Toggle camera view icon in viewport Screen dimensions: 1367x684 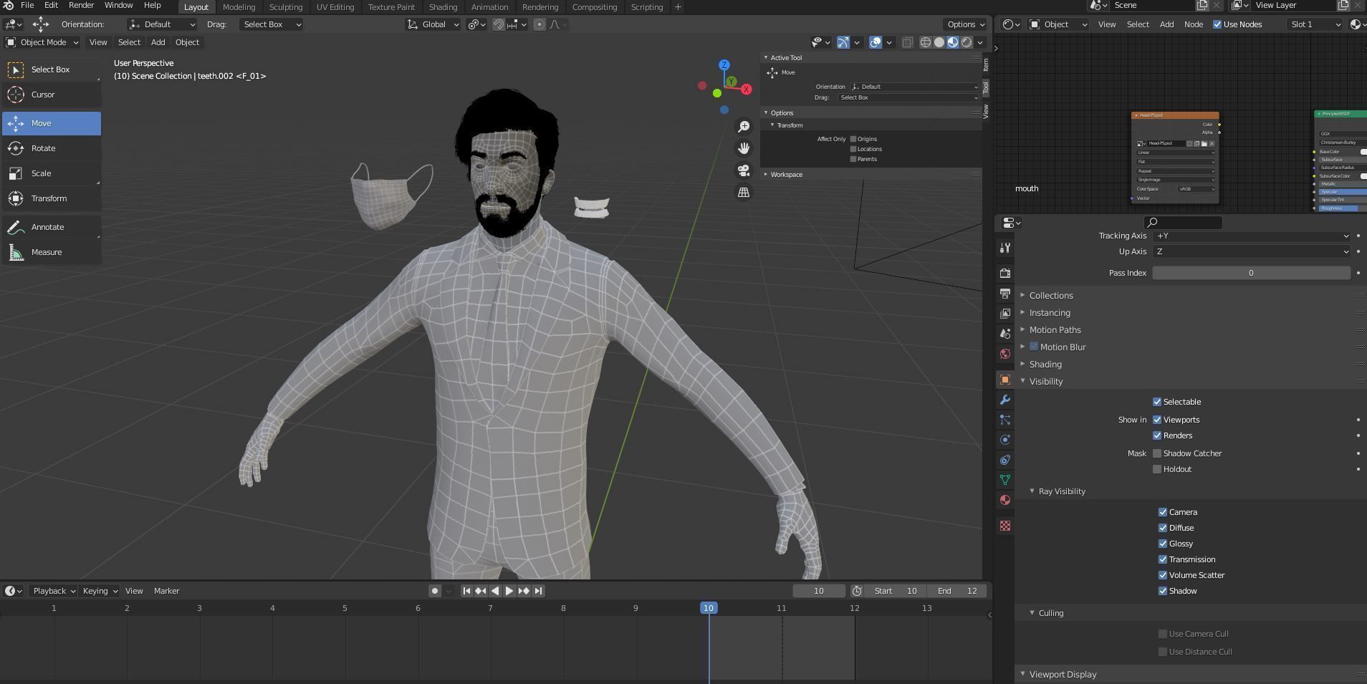pyautogui.click(x=744, y=170)
